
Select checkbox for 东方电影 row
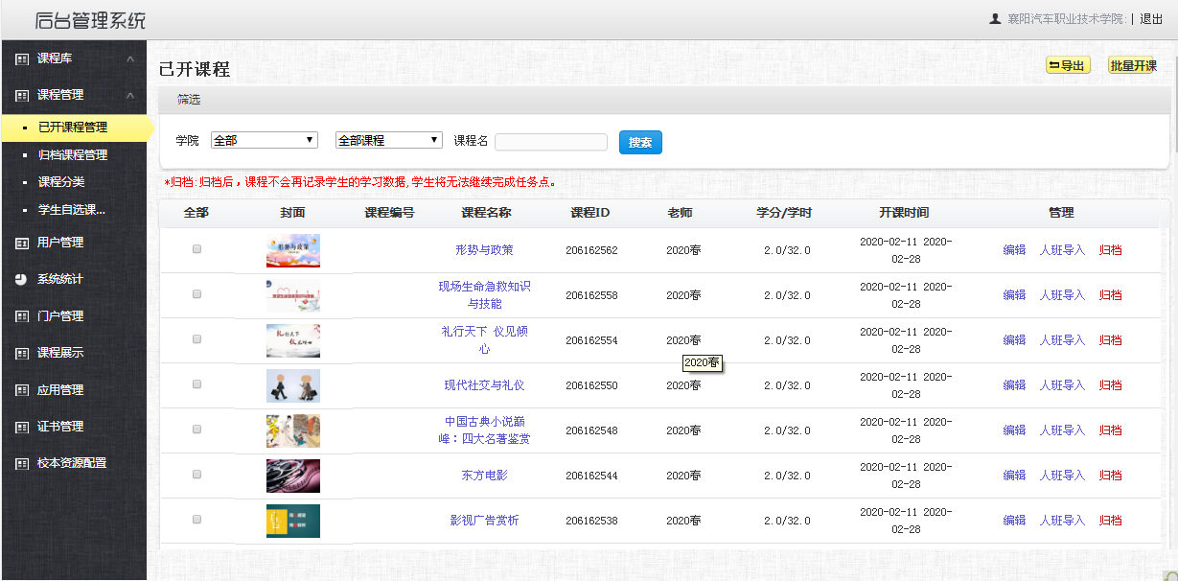click(196, 475)
